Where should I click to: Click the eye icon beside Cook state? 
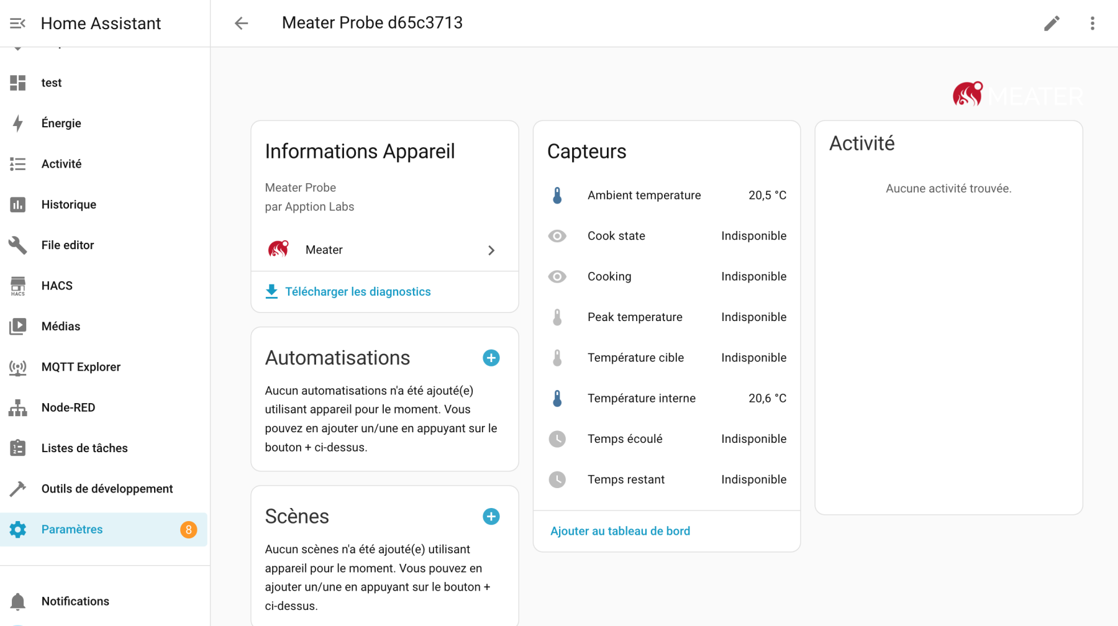[x=557, y=236]
